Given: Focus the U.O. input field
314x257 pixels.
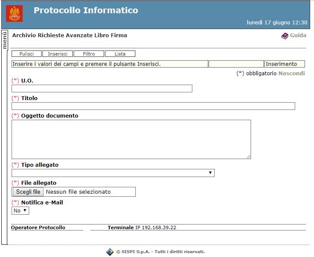Looking at the screenshot, I should 102,89.
